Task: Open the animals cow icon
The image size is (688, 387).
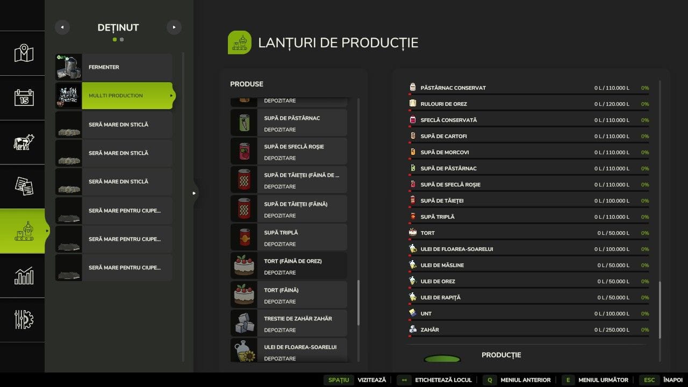Action: tap(24, 142)
